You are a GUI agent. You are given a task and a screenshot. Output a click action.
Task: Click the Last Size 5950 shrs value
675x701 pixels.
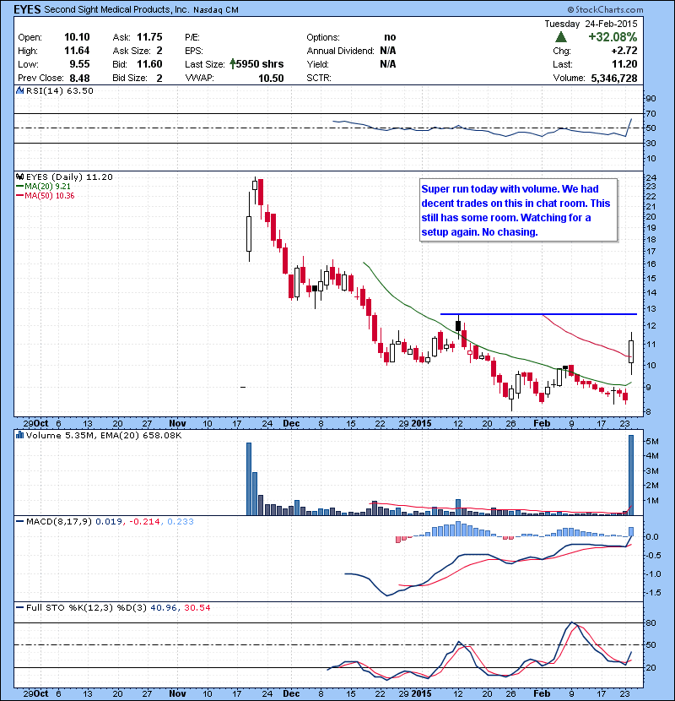[260, 64]
